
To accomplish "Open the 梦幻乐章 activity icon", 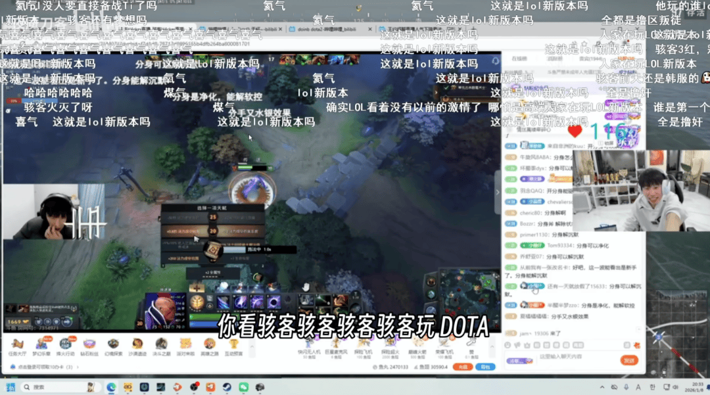I will [41, 345].
